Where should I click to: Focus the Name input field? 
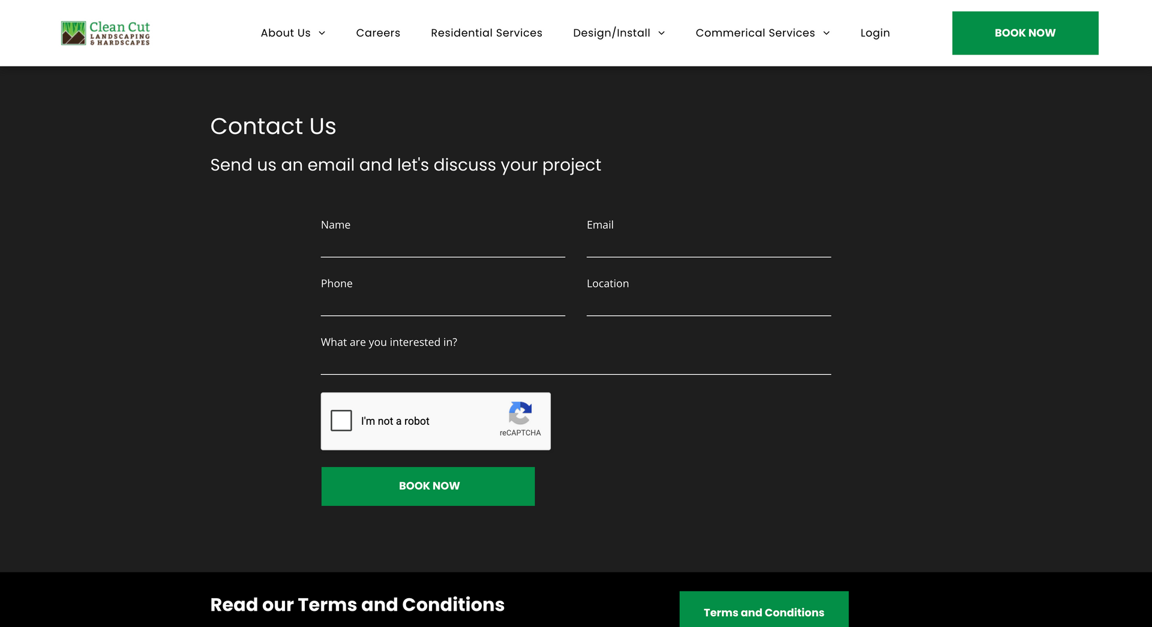(443, 246)
